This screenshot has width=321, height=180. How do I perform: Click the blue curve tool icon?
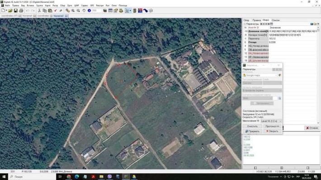(x=145, y=11)
